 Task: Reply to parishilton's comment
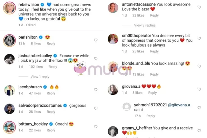tap(51, 43)
